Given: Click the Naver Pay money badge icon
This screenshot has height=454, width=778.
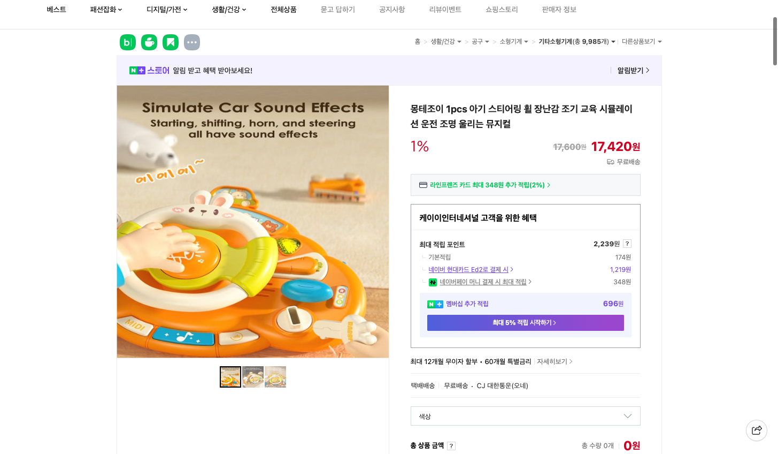Looking at the screenshot, I should coord(433,282).
